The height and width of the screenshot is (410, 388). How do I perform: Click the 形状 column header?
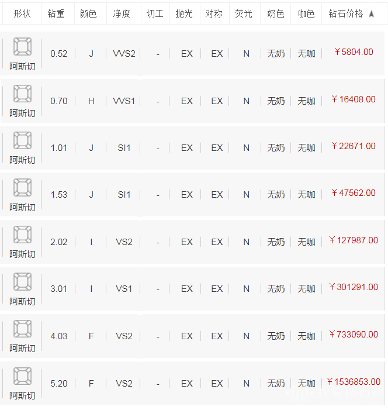22,13
